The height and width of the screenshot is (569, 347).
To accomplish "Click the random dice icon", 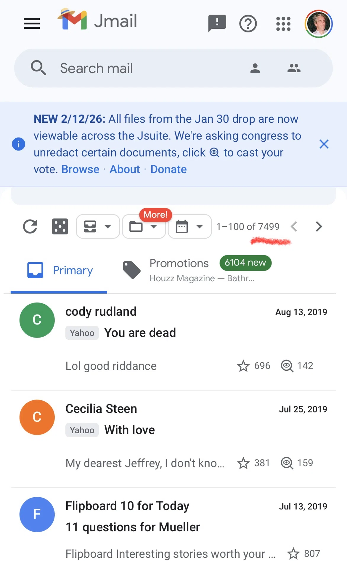I will click(x=60, y=227).
